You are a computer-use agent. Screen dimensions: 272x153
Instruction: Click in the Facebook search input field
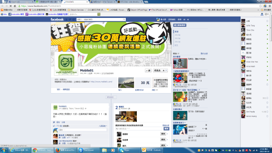click(x=100, y=20)
